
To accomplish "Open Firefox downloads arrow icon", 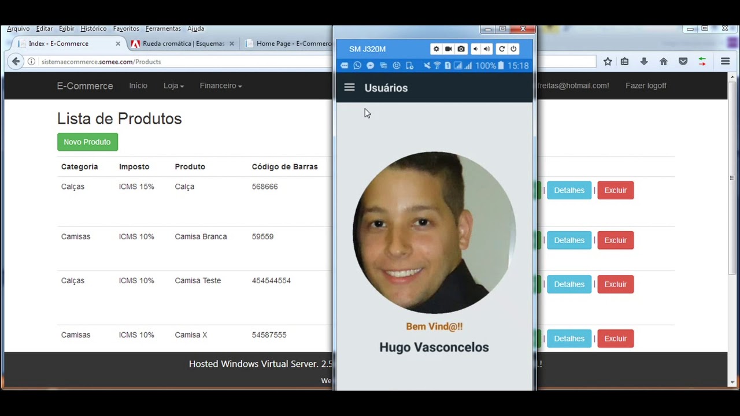I will coord(644,61).
